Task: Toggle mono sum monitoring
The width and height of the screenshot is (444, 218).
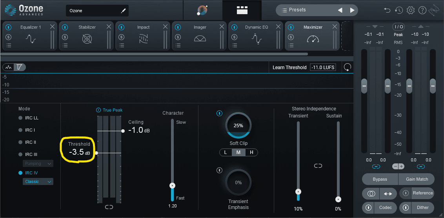Action: tap(371, 193)
